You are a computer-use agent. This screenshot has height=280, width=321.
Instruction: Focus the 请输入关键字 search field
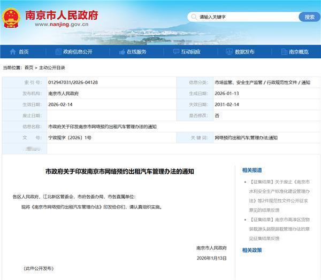(243, 17)
